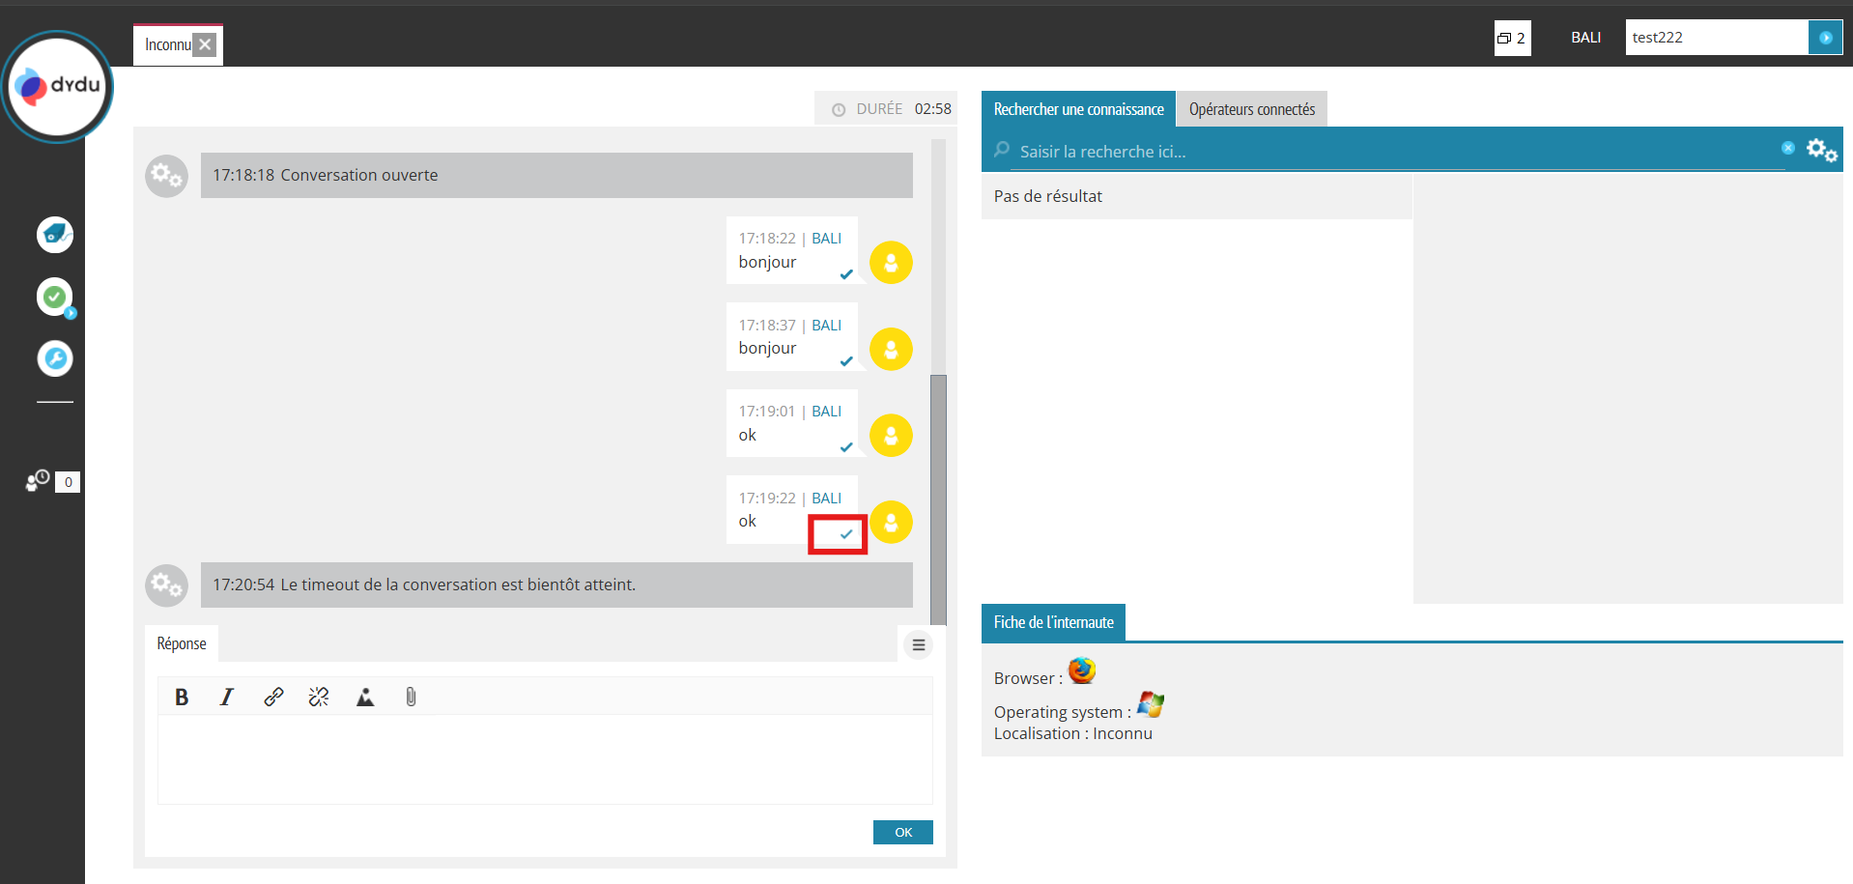Open the blue wrench tools icon

55,358
